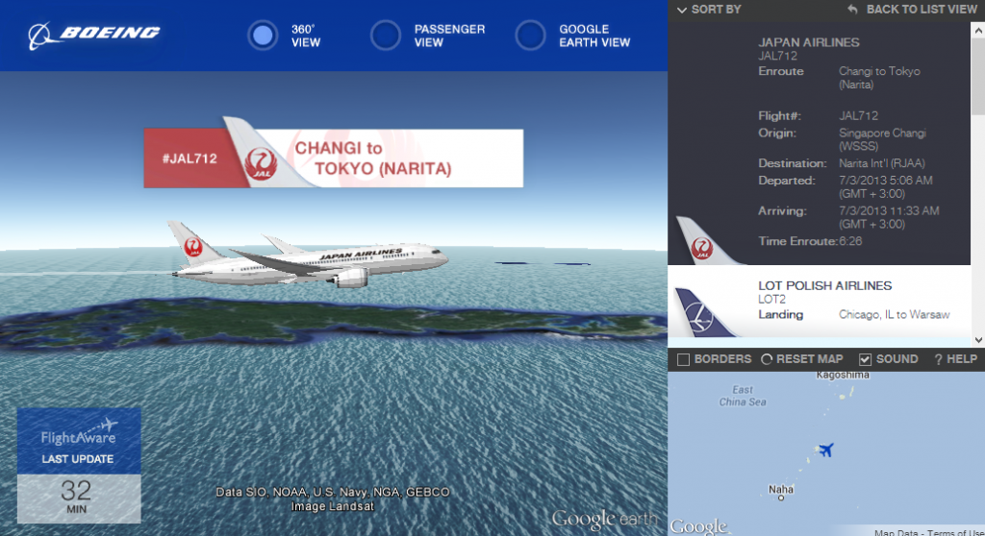Click the JAPAN AIRLINES heading in details panel

pyautogui.click(x=808, y=42)
